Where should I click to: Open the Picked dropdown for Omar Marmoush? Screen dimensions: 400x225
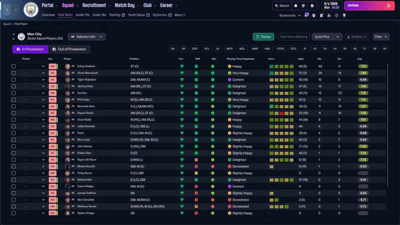(x=33, y=73)
